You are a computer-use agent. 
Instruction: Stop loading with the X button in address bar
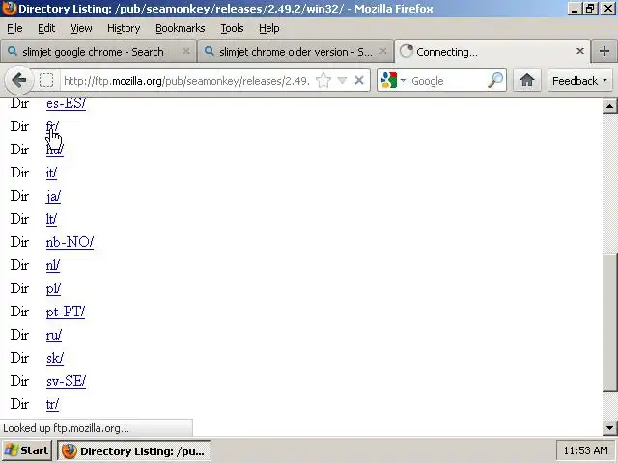tap(359, 81)
